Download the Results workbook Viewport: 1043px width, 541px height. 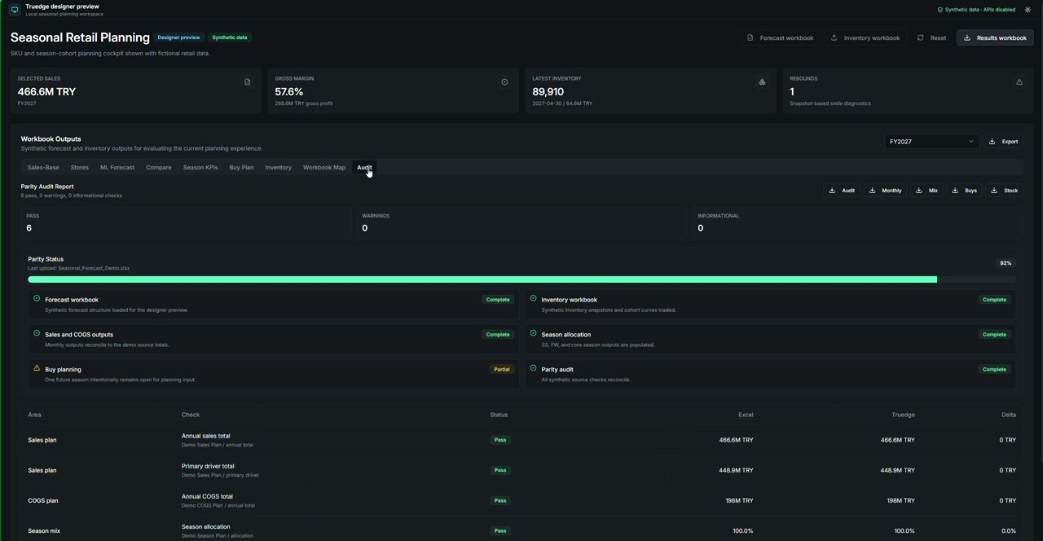point(995,37)
